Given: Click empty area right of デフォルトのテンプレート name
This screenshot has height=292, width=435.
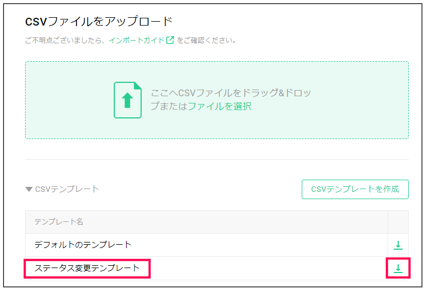Looking at the screenshot, I should pos(259,245).
